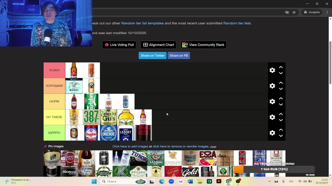Select Zatecky Gus image
Viewport: 332px width, 186px height.
[x=108, y=117]
